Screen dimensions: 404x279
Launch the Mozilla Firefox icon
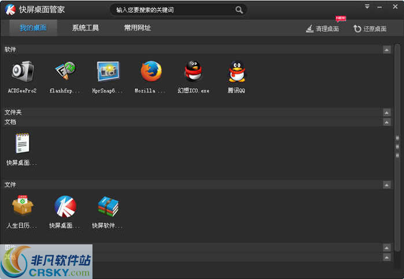pos(151,71)
